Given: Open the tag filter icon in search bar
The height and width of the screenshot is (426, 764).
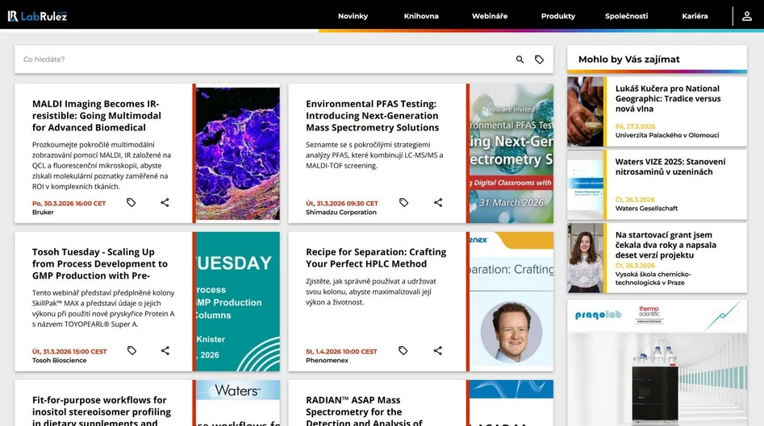Looking at the screenshot, I should [539, 60].
